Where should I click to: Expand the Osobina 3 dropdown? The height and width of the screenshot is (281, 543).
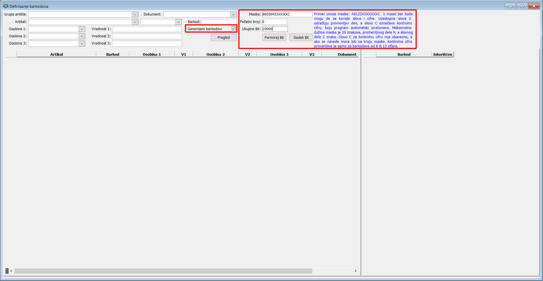pyautogui.click(x=82, y=43)
